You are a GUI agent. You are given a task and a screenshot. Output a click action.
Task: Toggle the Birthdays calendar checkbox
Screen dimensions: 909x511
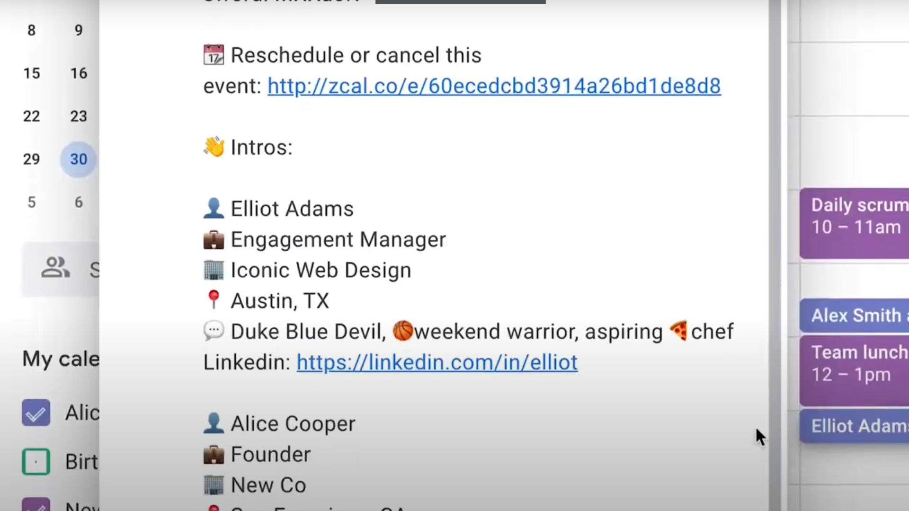[x=36, y=462]
